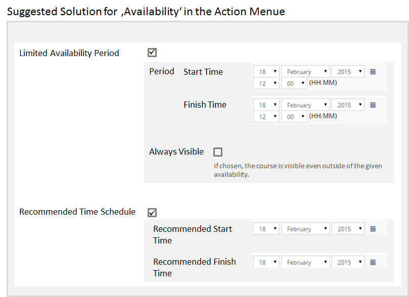This screenshot has width=409, height=297.
Task: Open the Recommended Finish Time day dropdown
Action: pyautogui.click(x=266, y=262)
